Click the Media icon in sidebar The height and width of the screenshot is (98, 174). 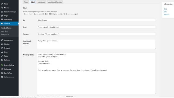2,8
